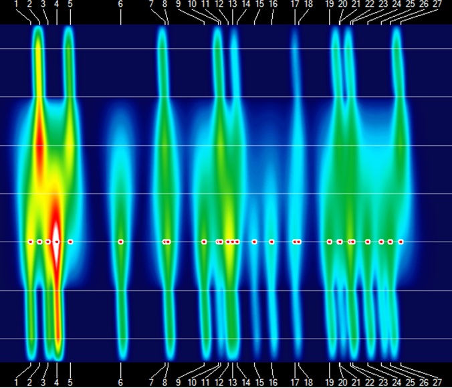
Task: Select lane label 22 in the top ruler
Action: pos(369,4)
